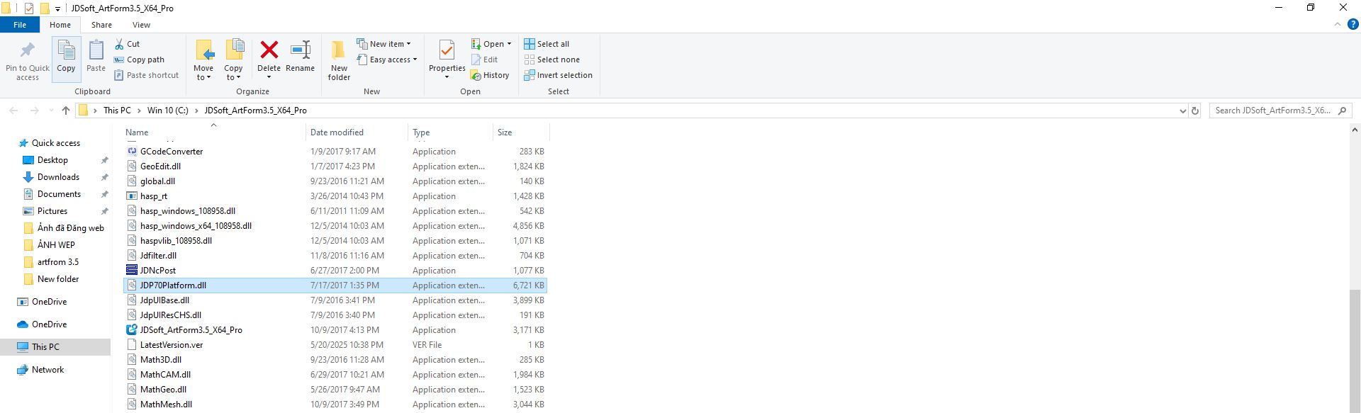The image size is (1361, 413).
Task: Select JDP70Platform.dll file
Action: (335, 285)
